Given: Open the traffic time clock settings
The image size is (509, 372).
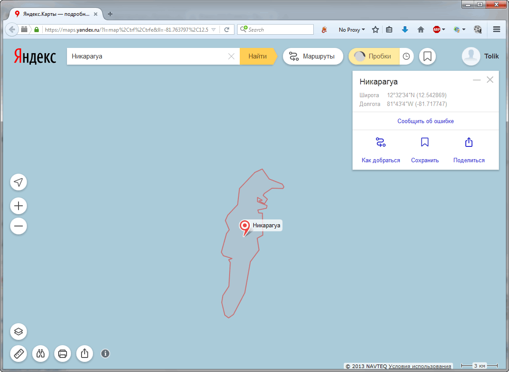Looking at the screenshot, I should [406, 56].
